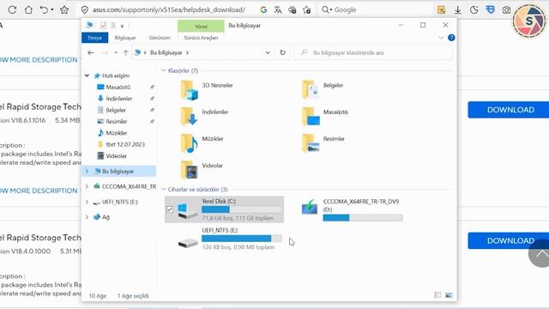Open the Müzikler folder in Klasörler
Viewport: 549px width, 309px height.
pos(202,143)
